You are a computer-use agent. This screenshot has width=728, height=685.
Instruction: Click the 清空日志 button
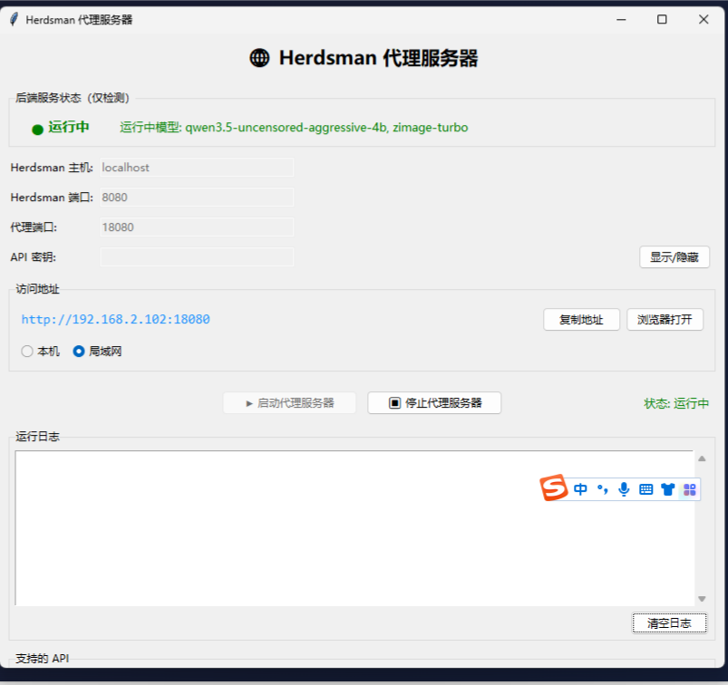click(x=669, y=622)
